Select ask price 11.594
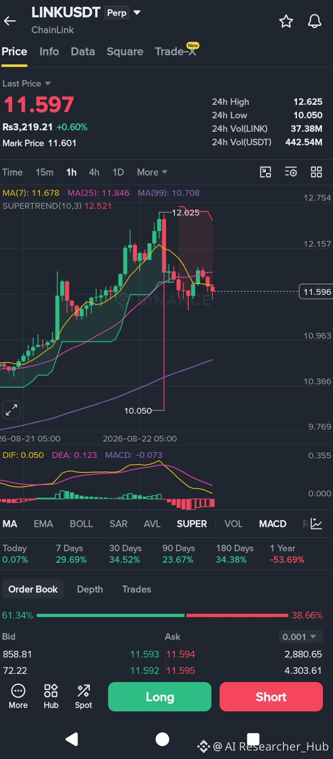Viewport: 333px width, 759px height. point(181,654)
